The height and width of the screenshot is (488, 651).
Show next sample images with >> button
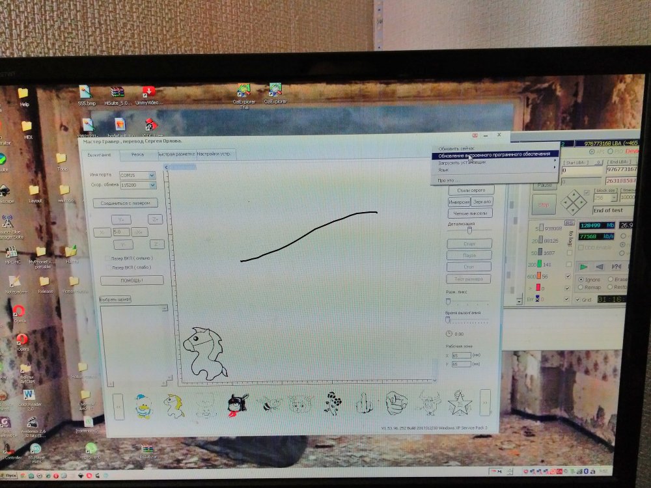[x=484, y=402]
